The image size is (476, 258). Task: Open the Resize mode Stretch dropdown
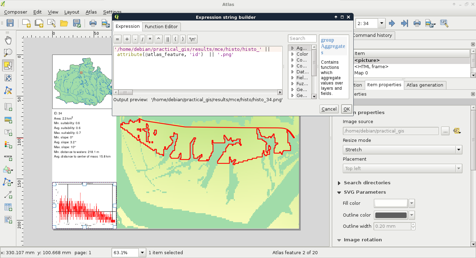[x=402, y=150]
